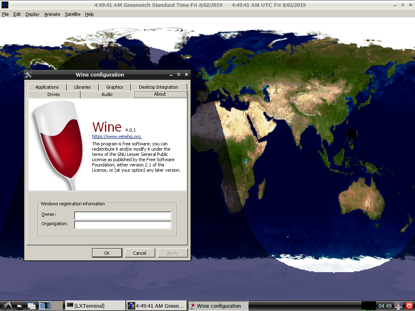This screenshot has height=311, width=415.
Task: Click the wrench icon in Wine configuration title bar
Action: click(28, 75)
